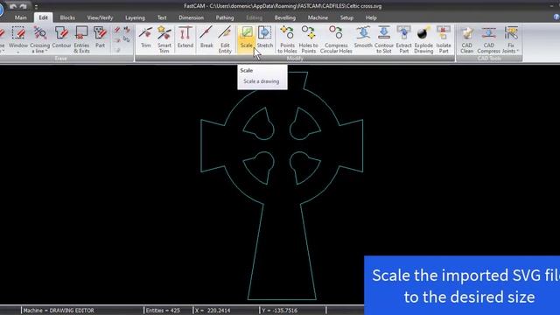
Task: Choose the Erase Crossing a line tool
Action: coord(40,39)
